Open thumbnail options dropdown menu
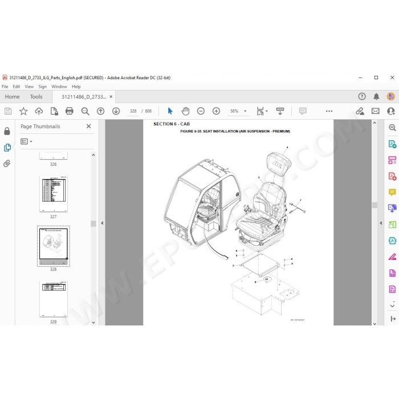Viewport: 399px width, 399px height. (x=26, y=141)
